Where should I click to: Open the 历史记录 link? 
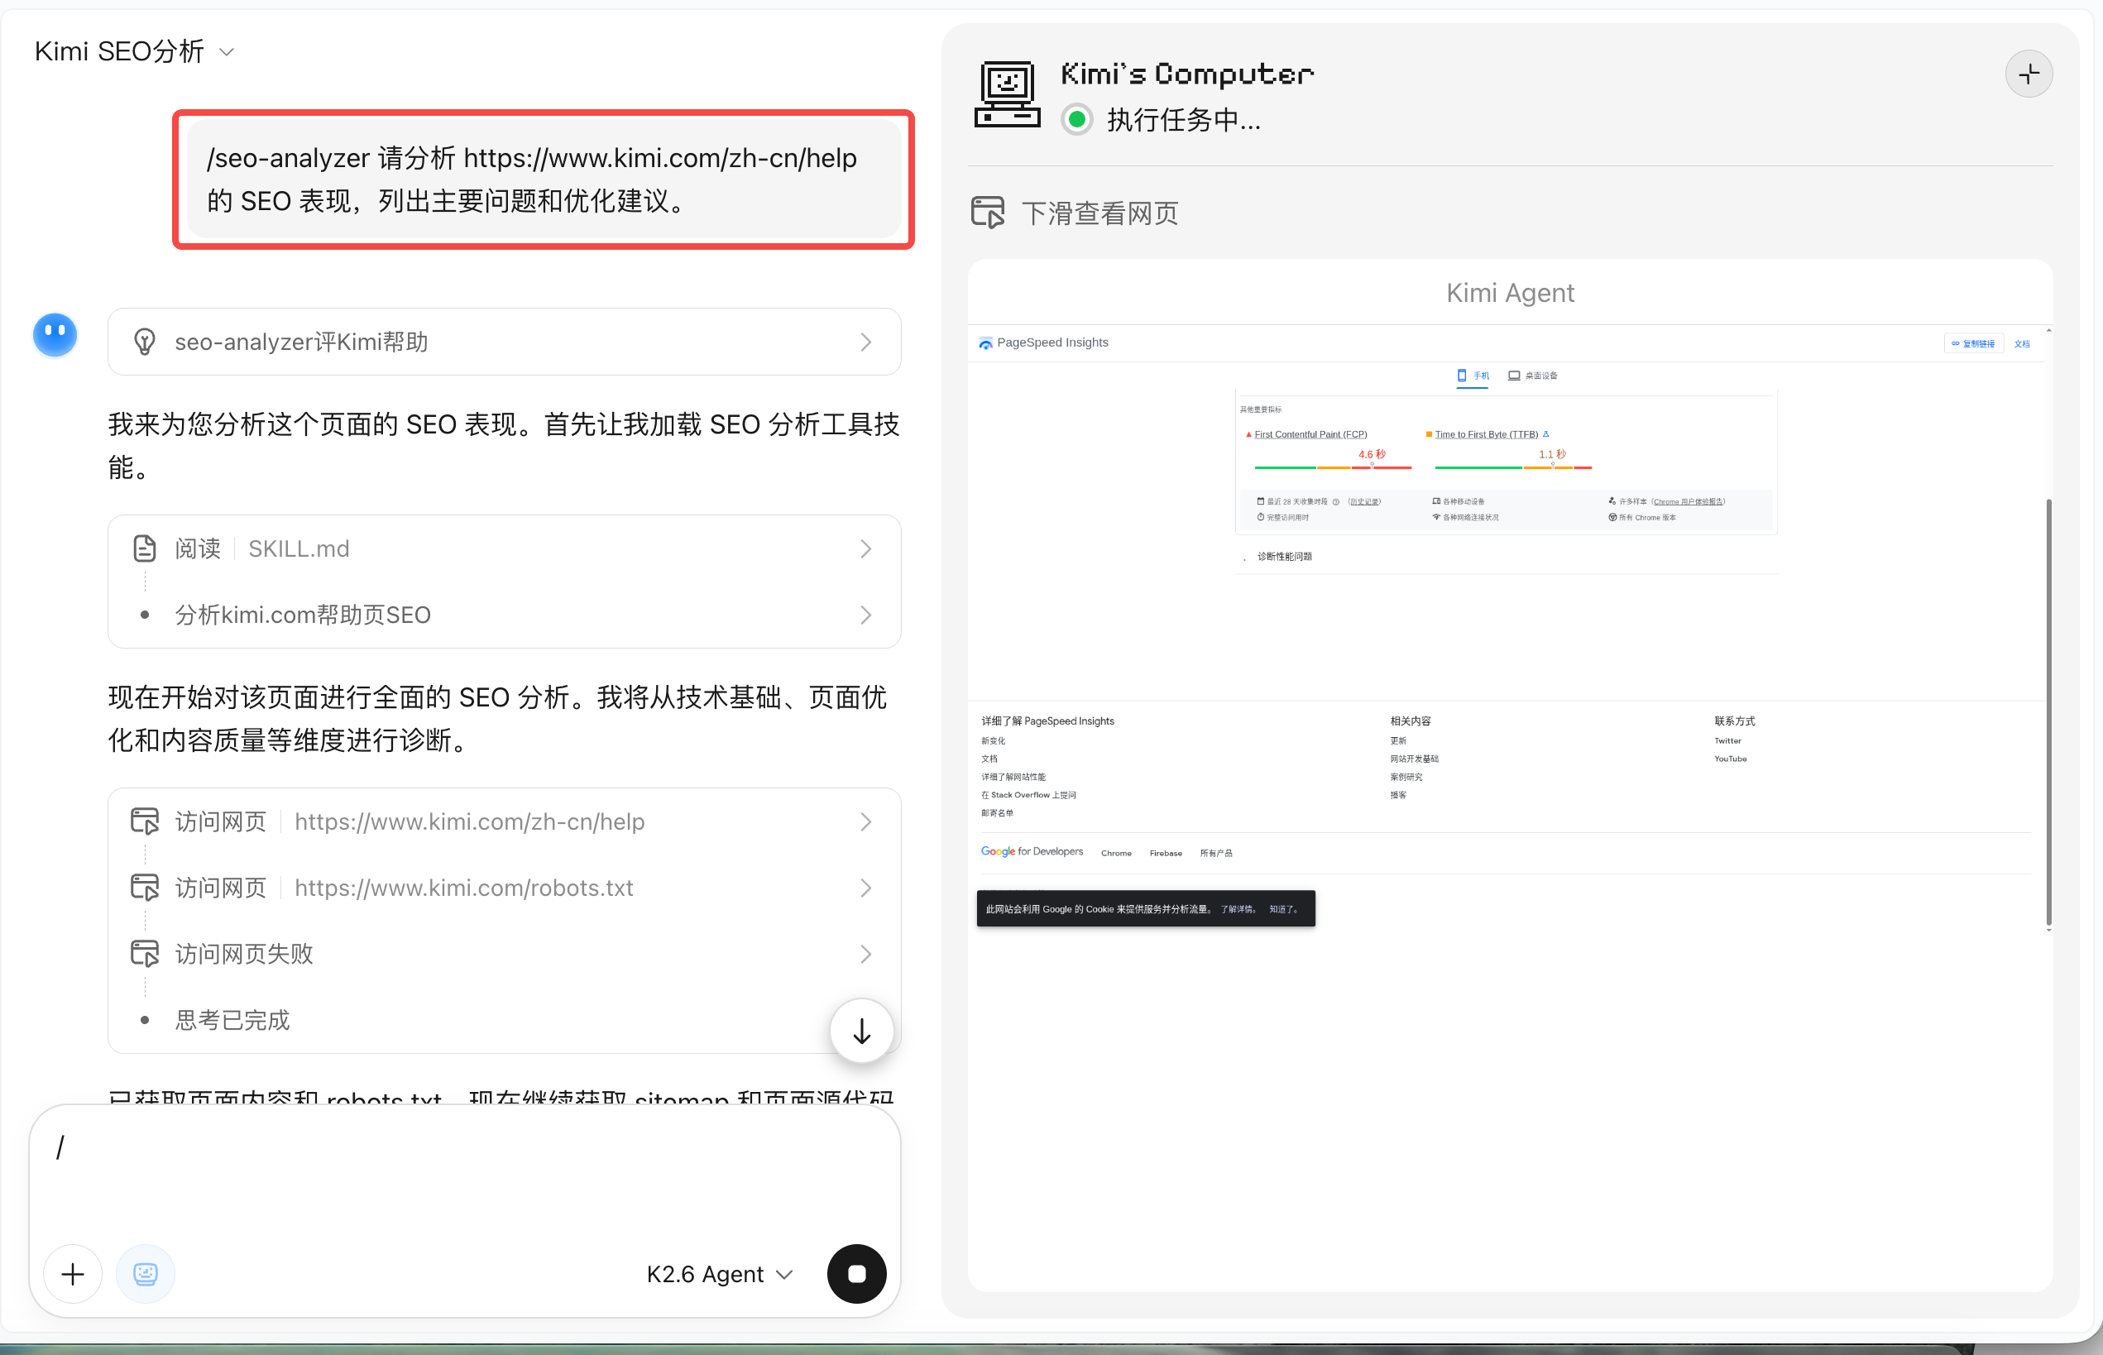[x=1364, y=501]
